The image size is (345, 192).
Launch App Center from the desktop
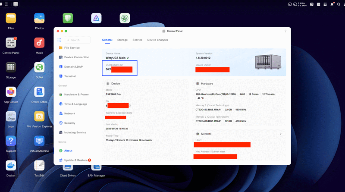(11, 92)
